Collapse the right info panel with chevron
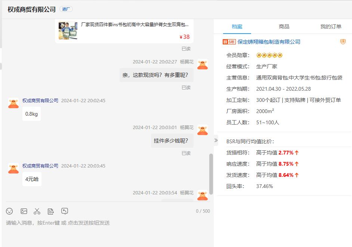Image resolution: width=352 pixels, height=247 pixels. coord(216,140)
